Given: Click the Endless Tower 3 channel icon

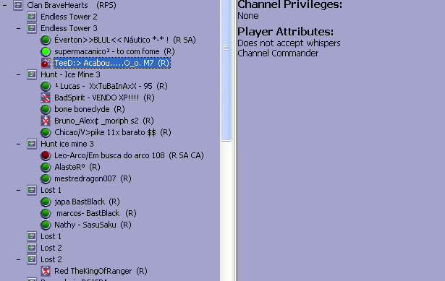Looking at the screenshot, I should (x=32, y=28).
